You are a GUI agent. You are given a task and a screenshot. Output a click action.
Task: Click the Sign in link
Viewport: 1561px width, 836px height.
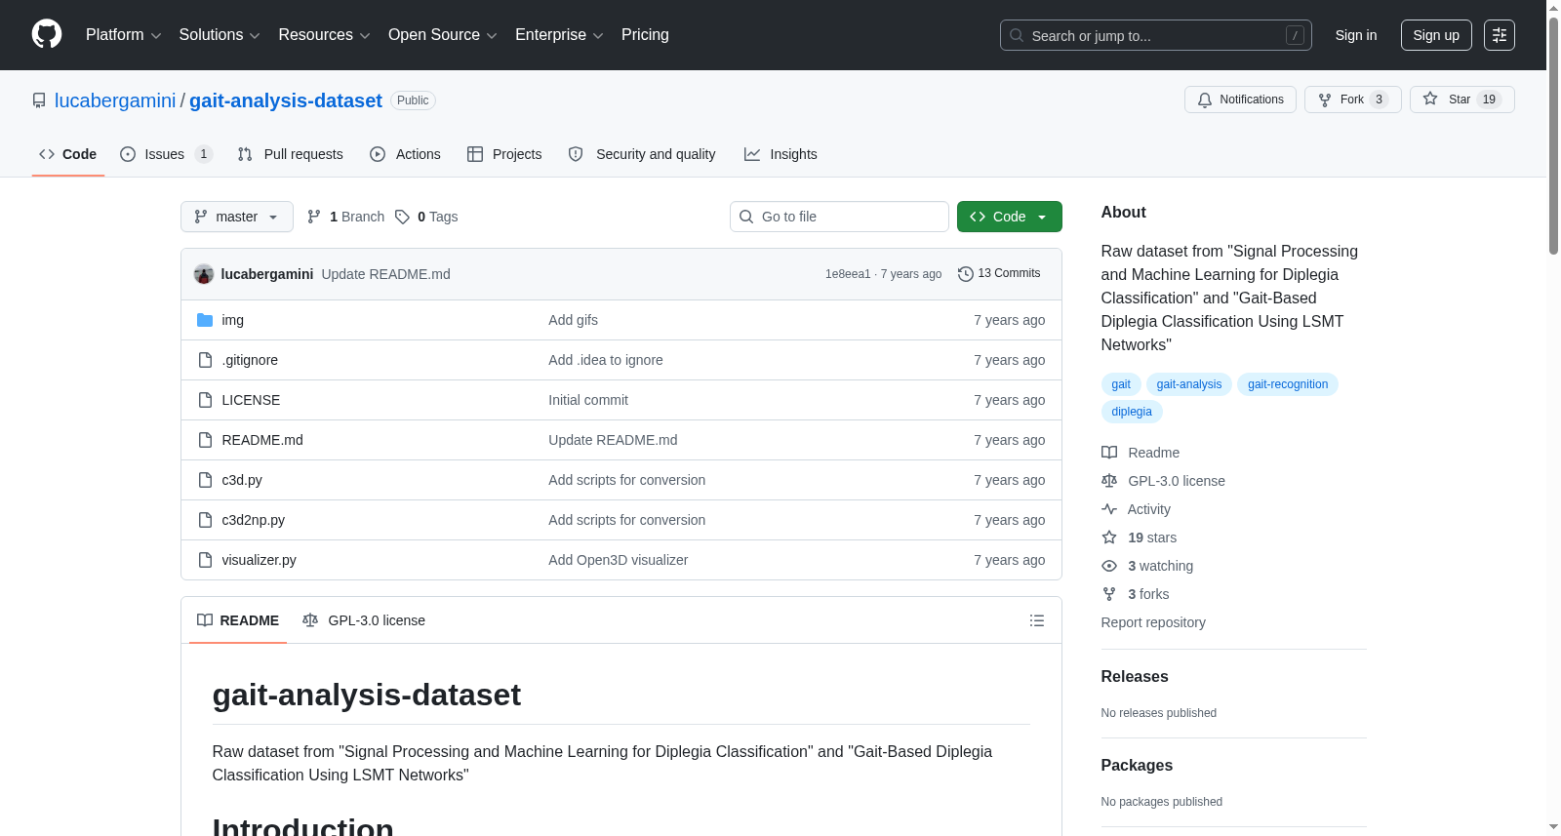pos(1356,35)
